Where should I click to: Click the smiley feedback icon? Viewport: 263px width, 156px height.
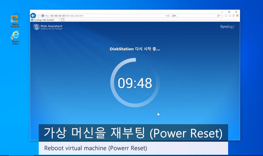[237, 15]
